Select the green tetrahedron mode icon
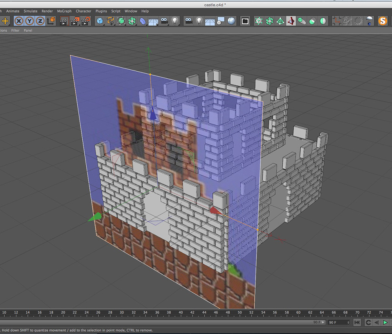Image resolution: width=392 pixels, height=334 pixels. point(280,21)
